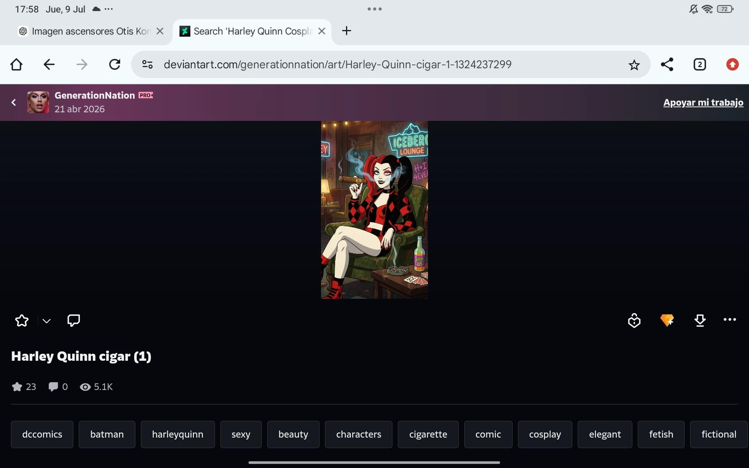Click the title Harley Quinn cigar (1)
The image size is (749, 468).
pos(81,356)
